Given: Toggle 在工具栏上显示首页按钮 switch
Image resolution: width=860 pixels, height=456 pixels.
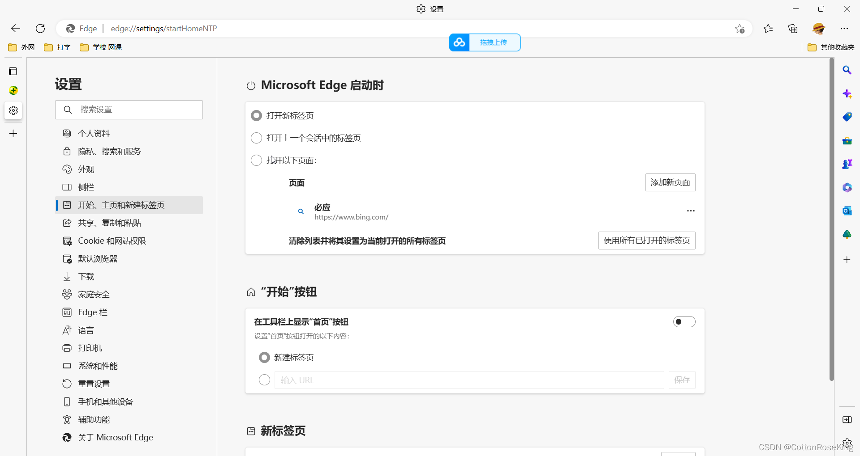Looking at the screenshot, I should [x=684, y=322].
